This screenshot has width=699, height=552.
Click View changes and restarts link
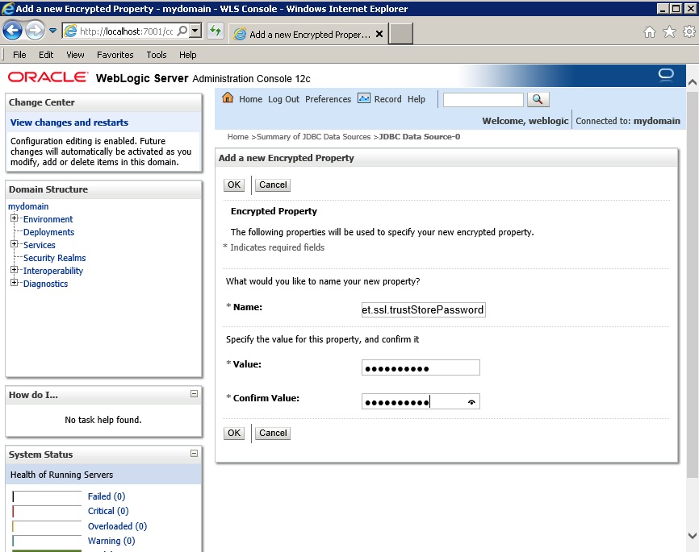point(69,122)
